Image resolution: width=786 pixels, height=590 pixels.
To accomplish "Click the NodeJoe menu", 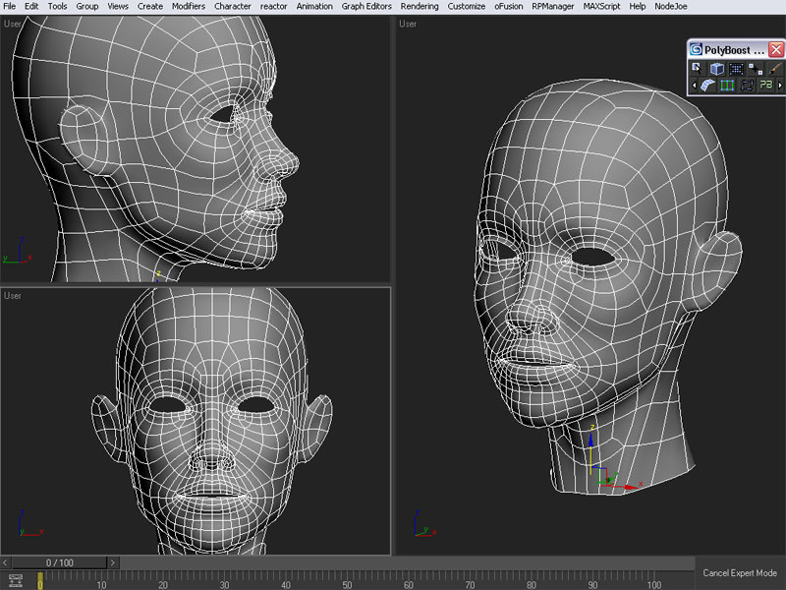I will click(671, 7).
